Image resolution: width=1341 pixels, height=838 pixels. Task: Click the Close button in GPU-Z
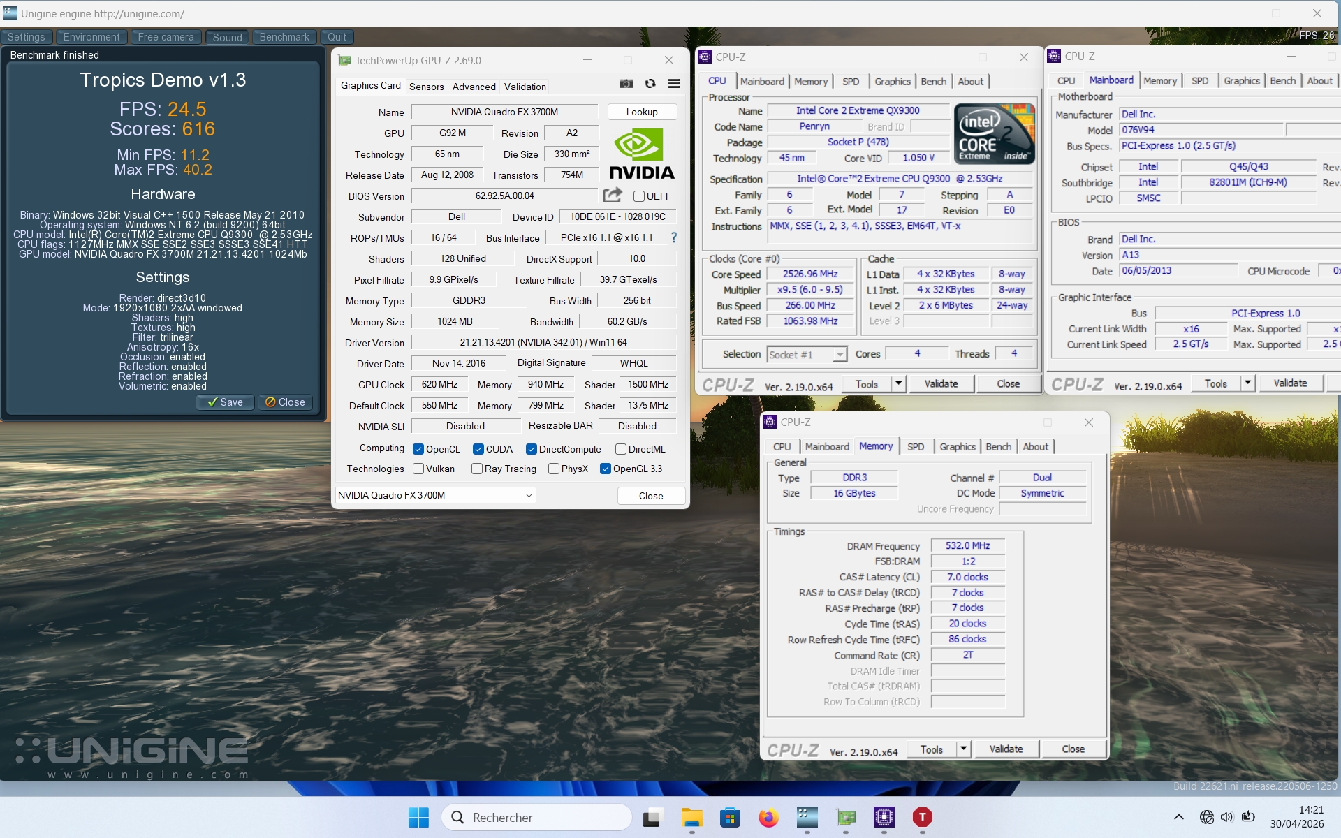651,496
